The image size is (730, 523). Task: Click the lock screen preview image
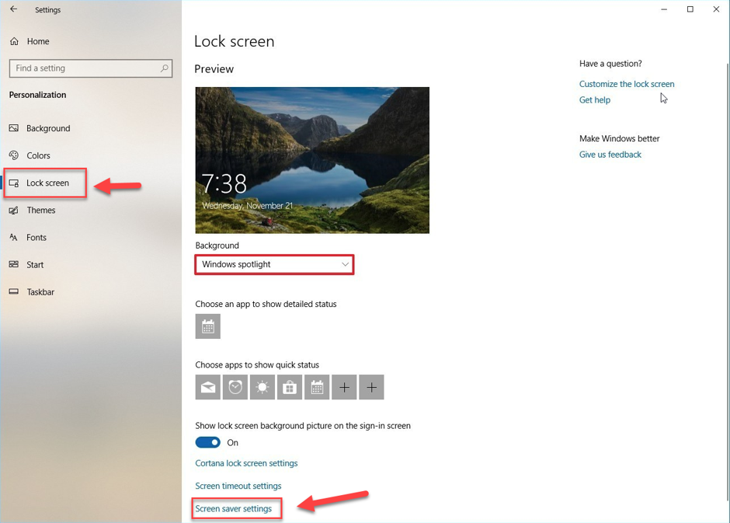click(312, 160)
